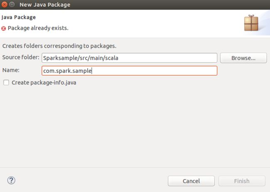Click the grey window button beside close
The height and width of the screenshot is (192, 270).
[x=12, y=4]
